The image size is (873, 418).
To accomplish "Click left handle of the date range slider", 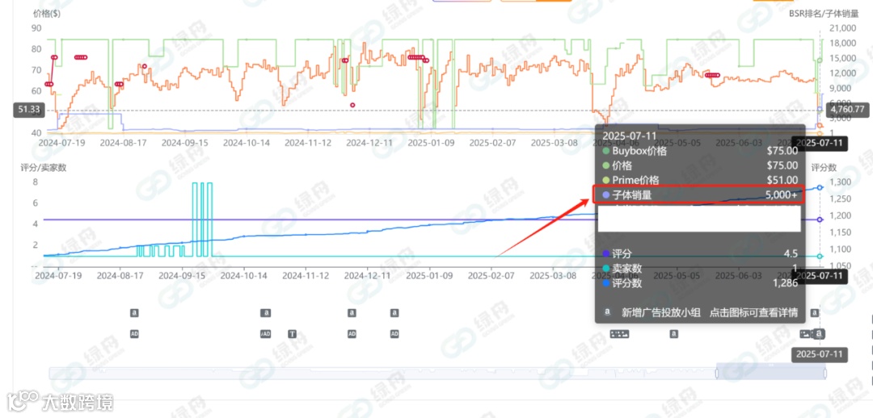I will (716, 373).
